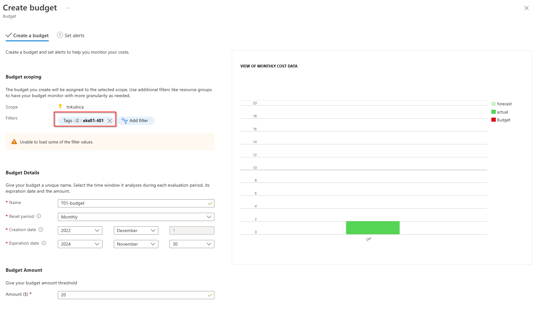This screenshot has width=535, height=320.
Task: Click Expiration date info icon
Action: click(x=44, y=243)
